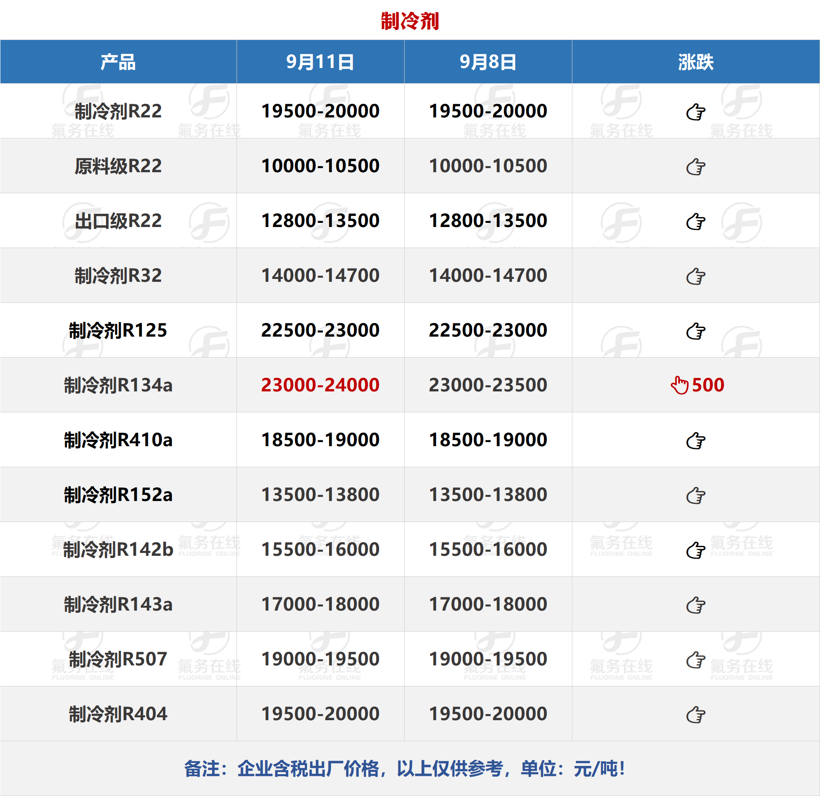The width and height of the screenshot is (820, 796).
Task: Click the hand icon in 制冷剂R32 row
Action: pos(695,276)
